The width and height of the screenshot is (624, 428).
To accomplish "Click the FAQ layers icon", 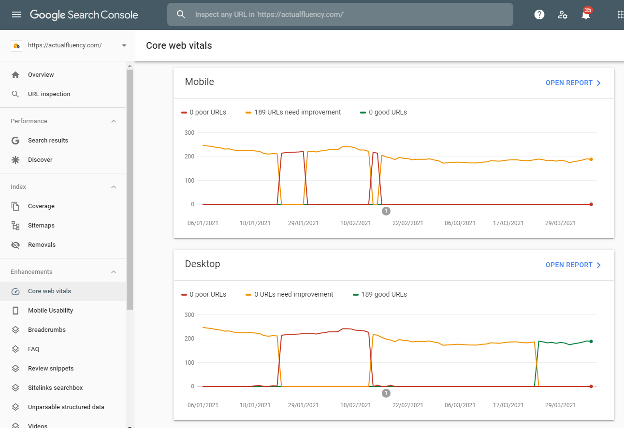I will [15, 349].
